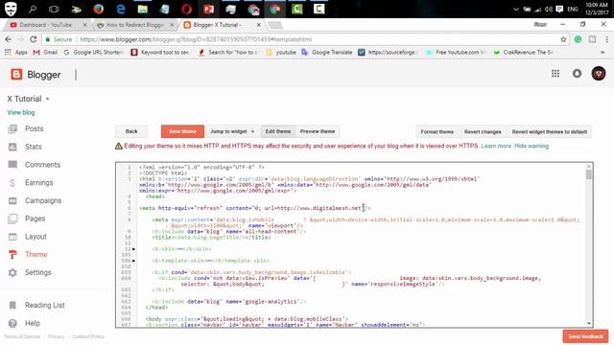The image size is (614, 345).
Task: Click Windows search magnifier in taskbar
Action: coord(33,9)
